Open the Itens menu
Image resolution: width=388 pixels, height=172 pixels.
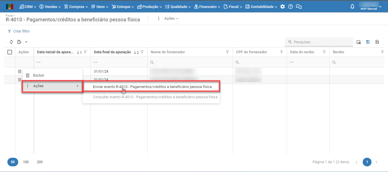tap(100, 7)
